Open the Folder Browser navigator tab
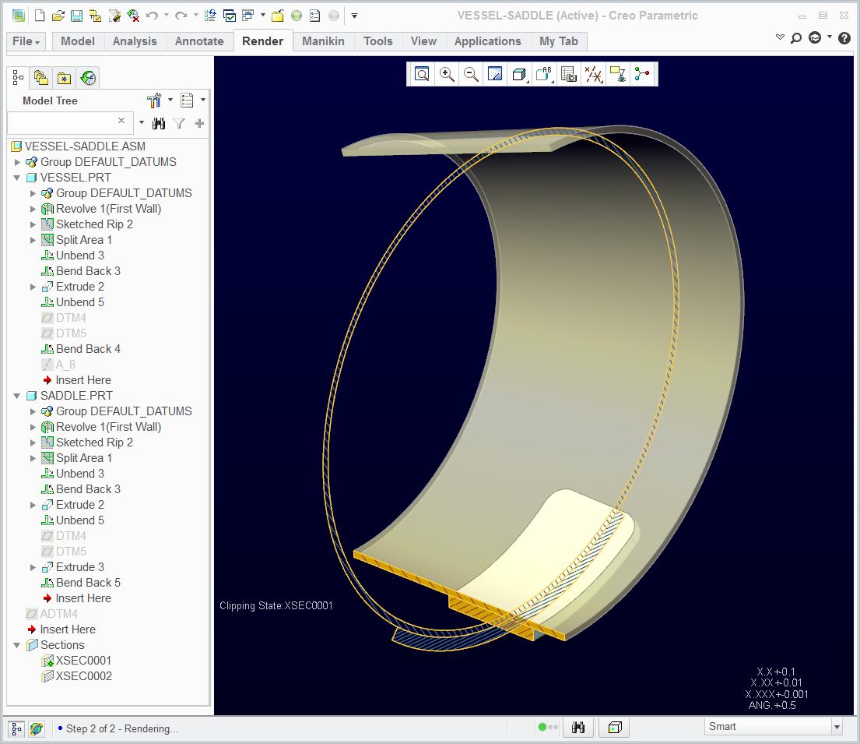Image resolution: width=860 pixels, height=744 pixels. [x=40, y=78]
